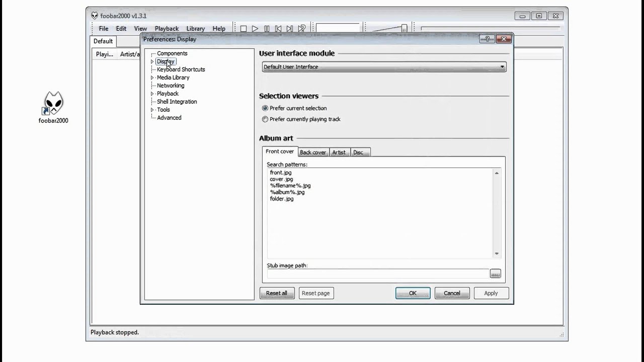Viewport: 644px width, 362px height.
Task: Select the Front cover tab
Action: click(x=280, y=151)
